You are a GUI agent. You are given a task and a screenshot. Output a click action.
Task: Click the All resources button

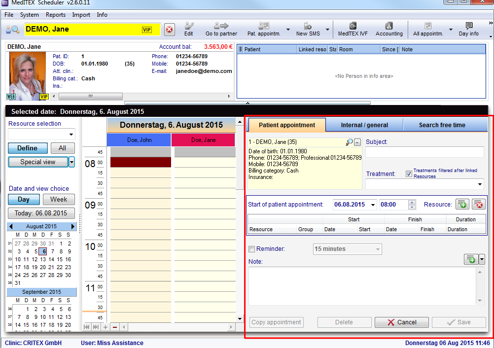pos(63,148)
